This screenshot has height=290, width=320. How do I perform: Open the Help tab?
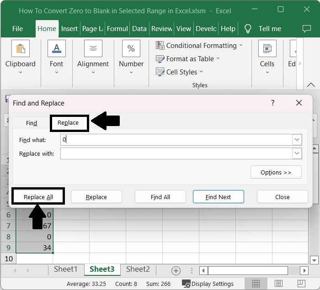(x=228, y=29)
